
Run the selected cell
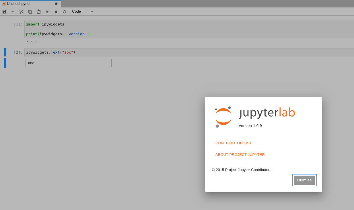pos(47,11)
